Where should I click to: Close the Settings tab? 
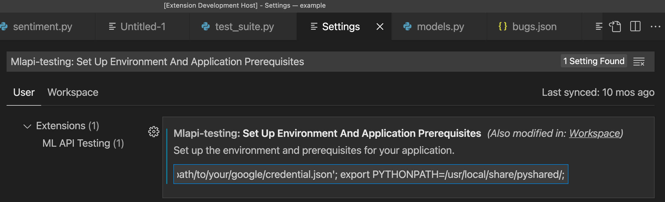point(380,27)
